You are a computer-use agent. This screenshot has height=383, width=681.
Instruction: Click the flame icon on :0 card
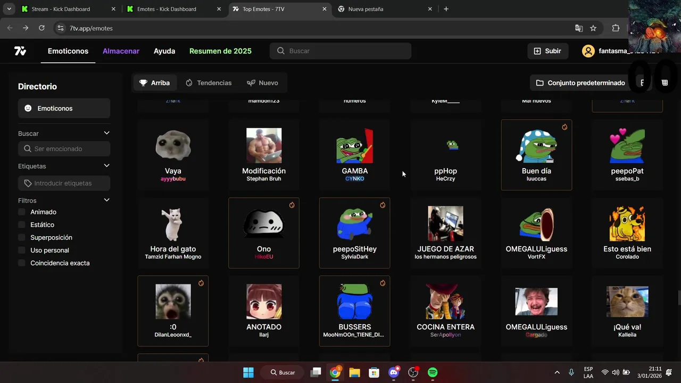tap(201, 284)
